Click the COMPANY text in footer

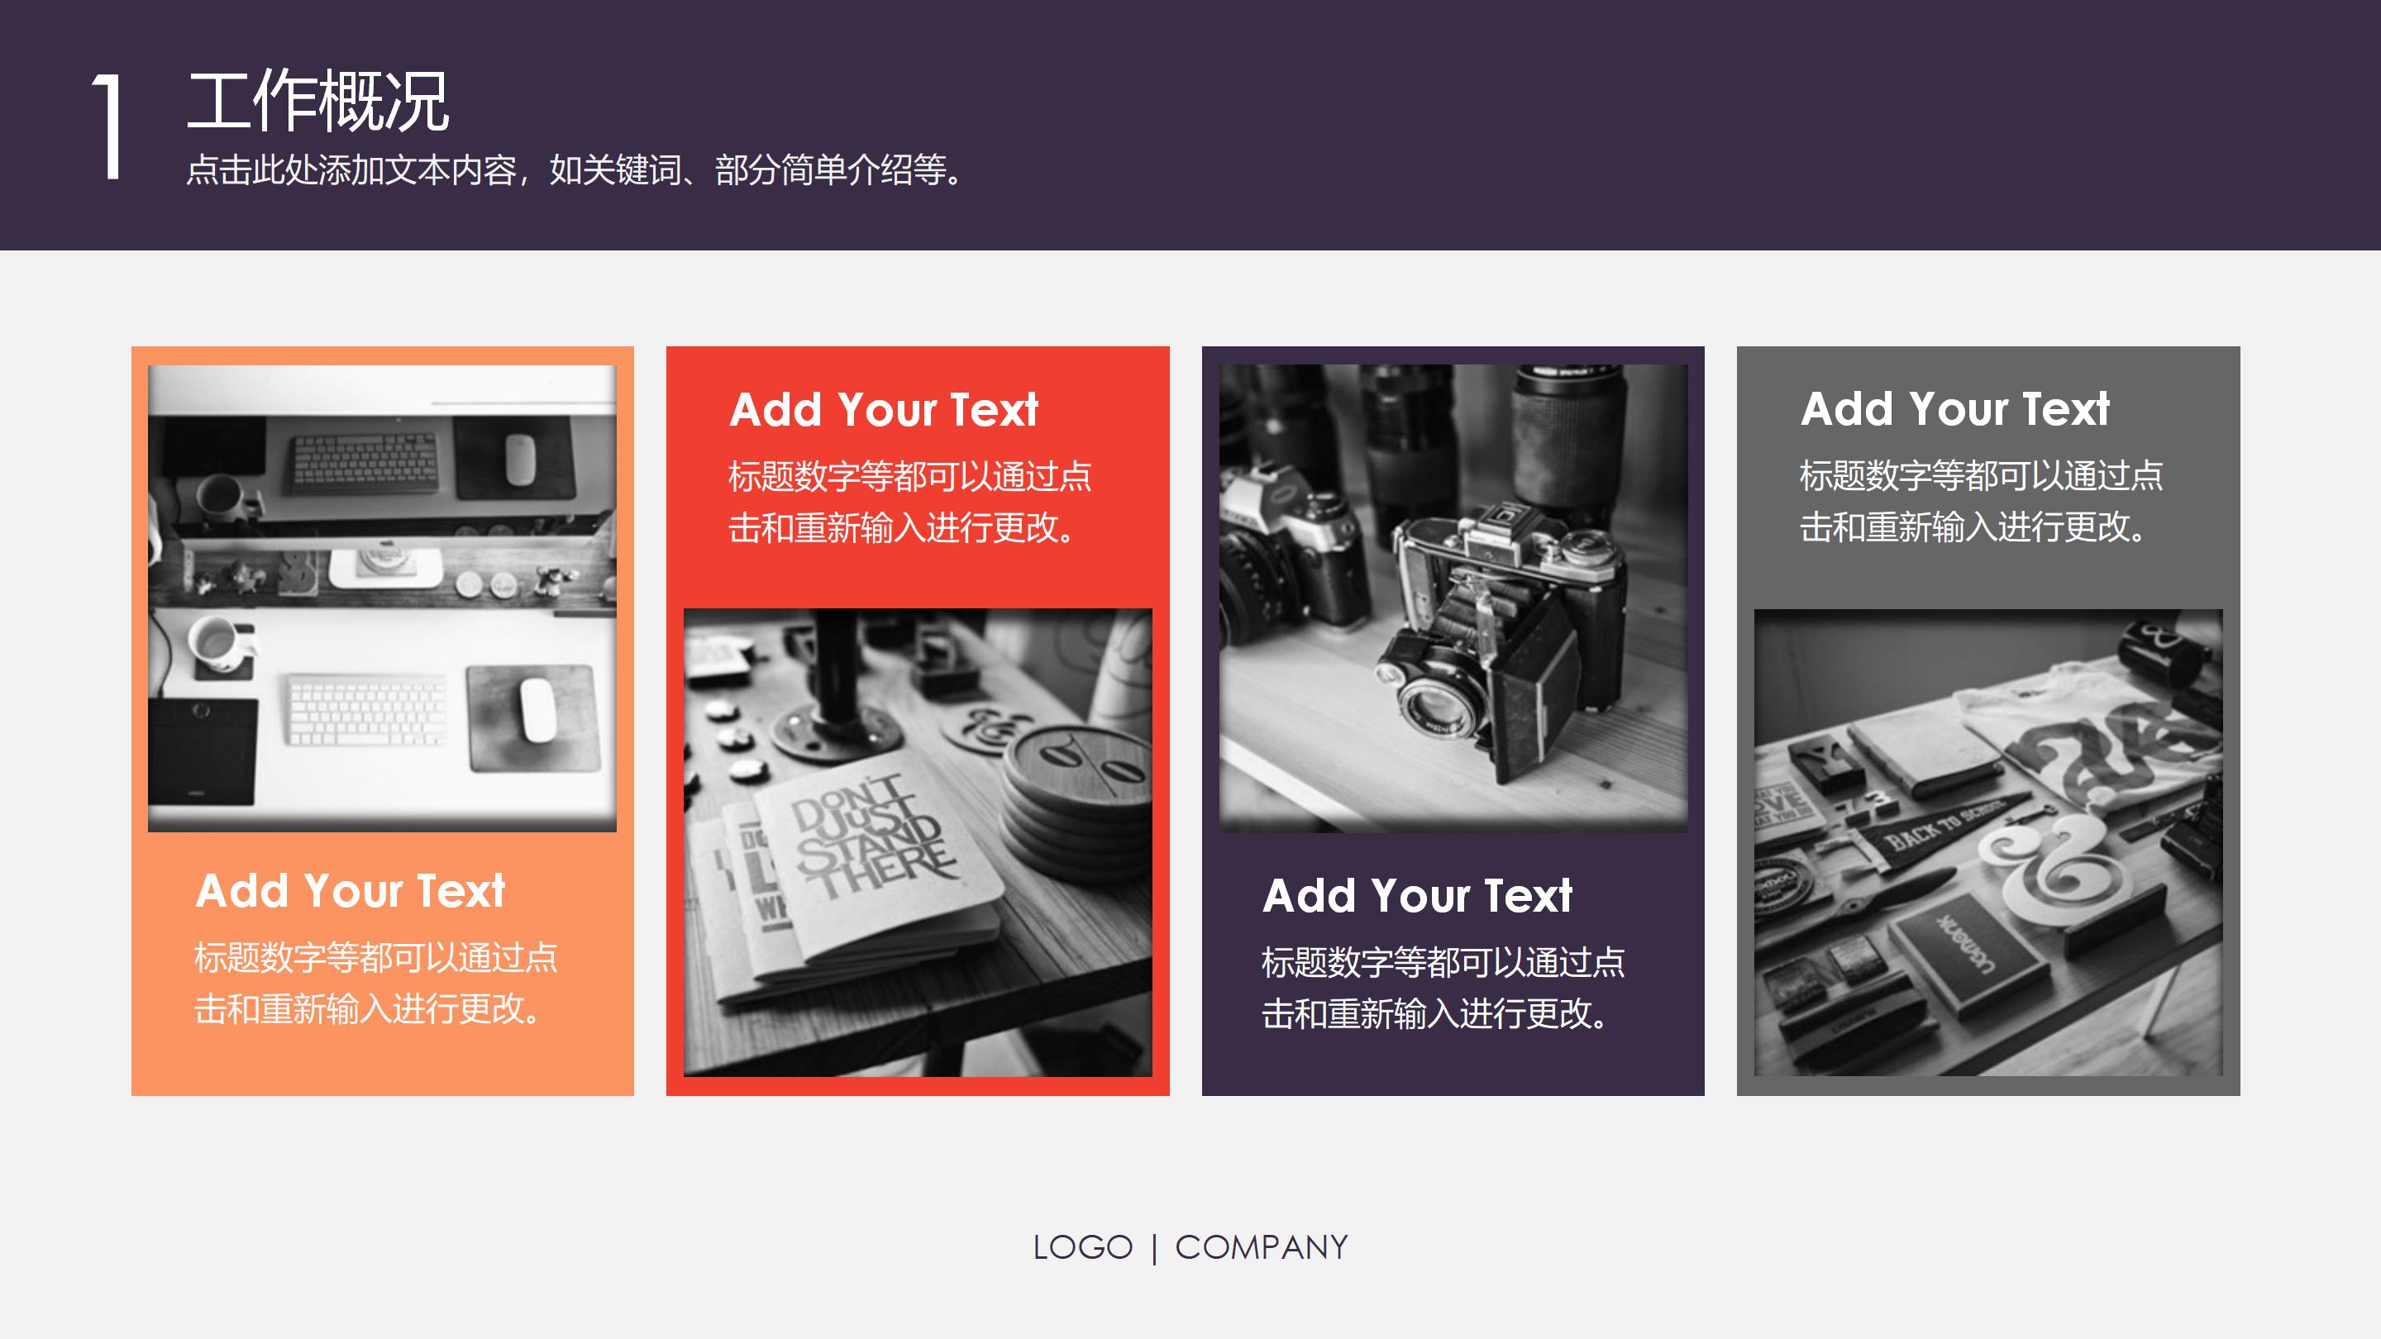click(x=1261, y=1247)
